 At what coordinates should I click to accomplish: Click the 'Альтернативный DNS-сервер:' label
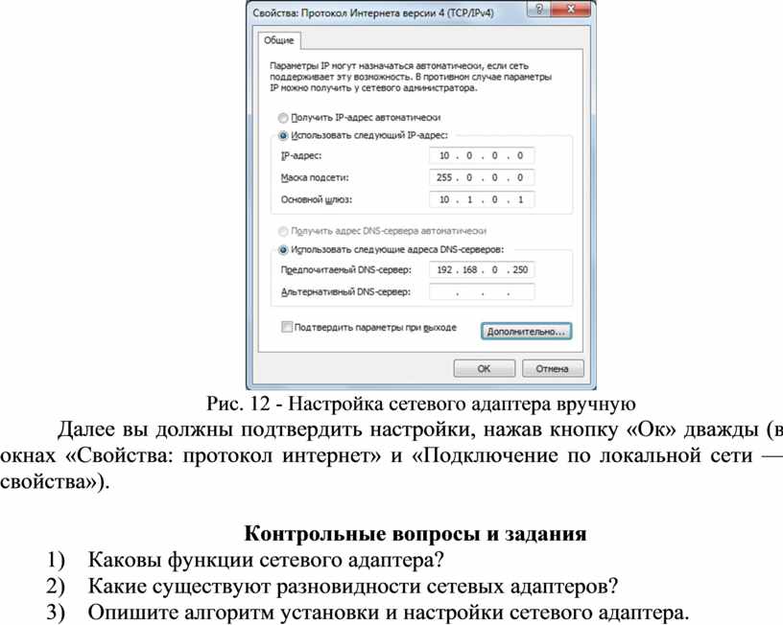pos(345,291)
